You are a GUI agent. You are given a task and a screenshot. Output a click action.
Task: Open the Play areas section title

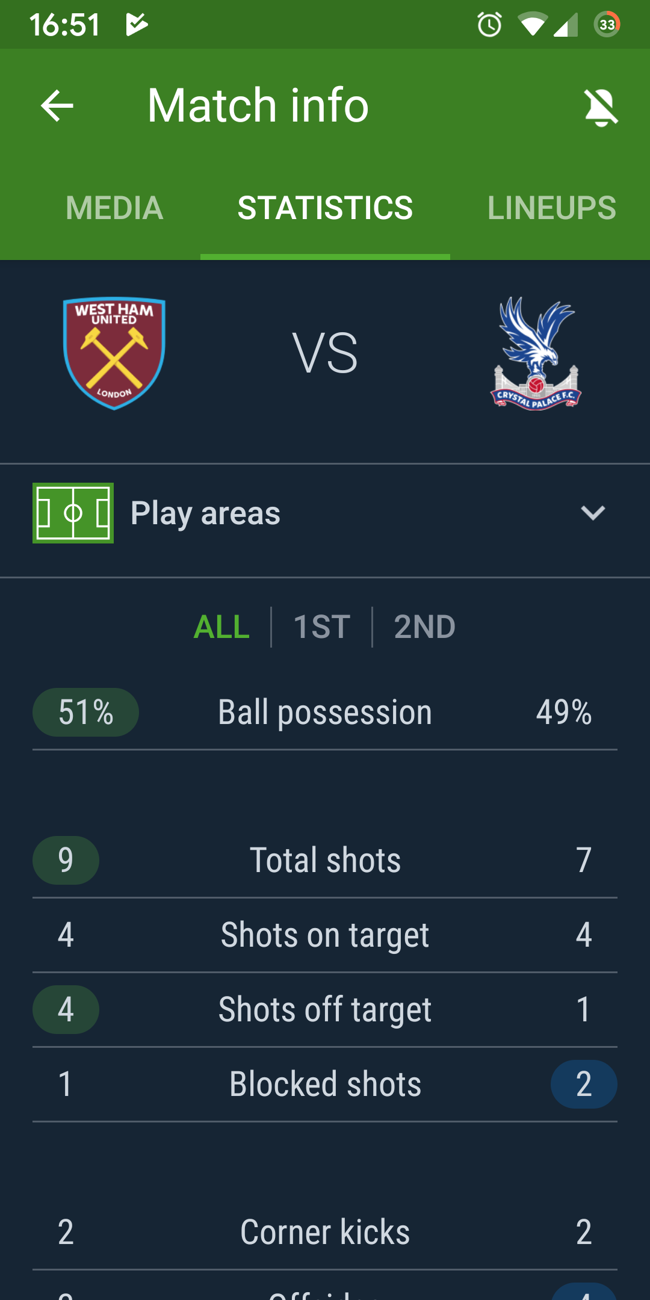(x=205, y=513)
